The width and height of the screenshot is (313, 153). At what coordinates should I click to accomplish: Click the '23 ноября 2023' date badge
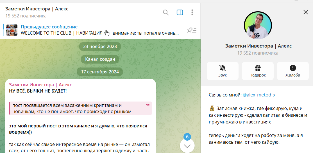tap(100, 46)
